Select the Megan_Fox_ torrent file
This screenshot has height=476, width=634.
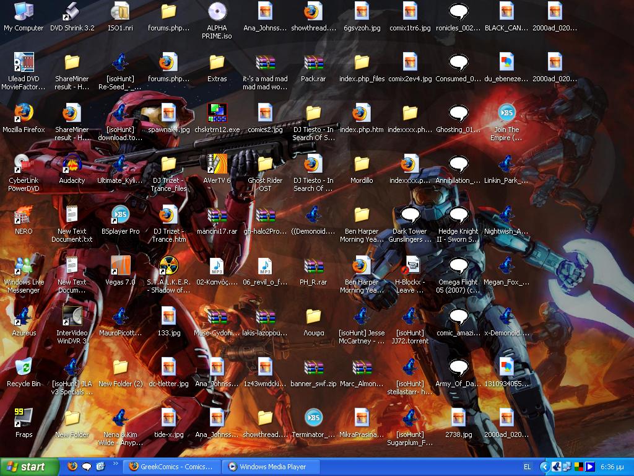coord(506,271)
